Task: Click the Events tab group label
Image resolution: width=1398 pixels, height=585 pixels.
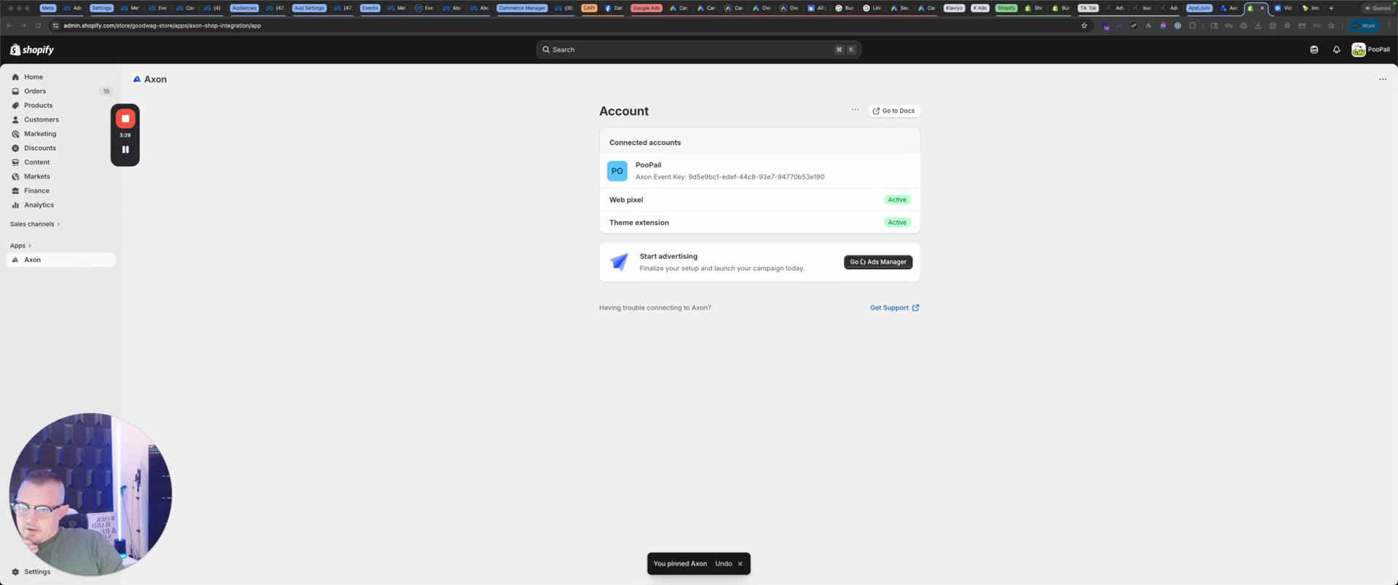Action: click(x=370, y=8)
